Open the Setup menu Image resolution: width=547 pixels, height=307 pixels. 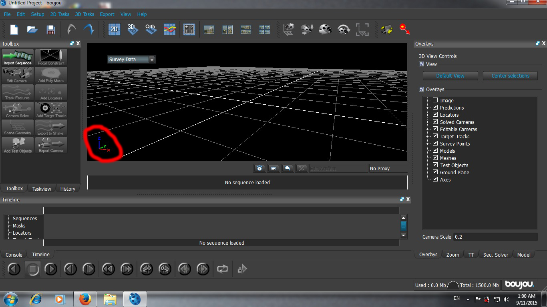pyautogui.click(x=38, y=14)
